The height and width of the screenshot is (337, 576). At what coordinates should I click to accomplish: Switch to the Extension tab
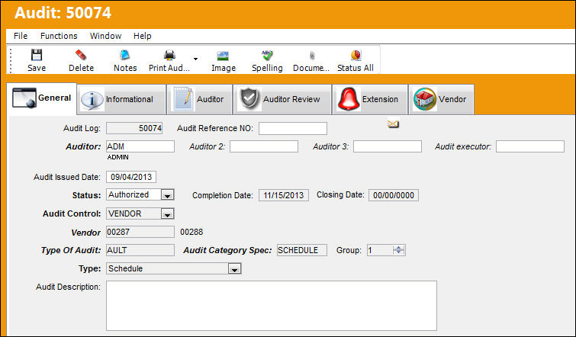click(370, 99)
